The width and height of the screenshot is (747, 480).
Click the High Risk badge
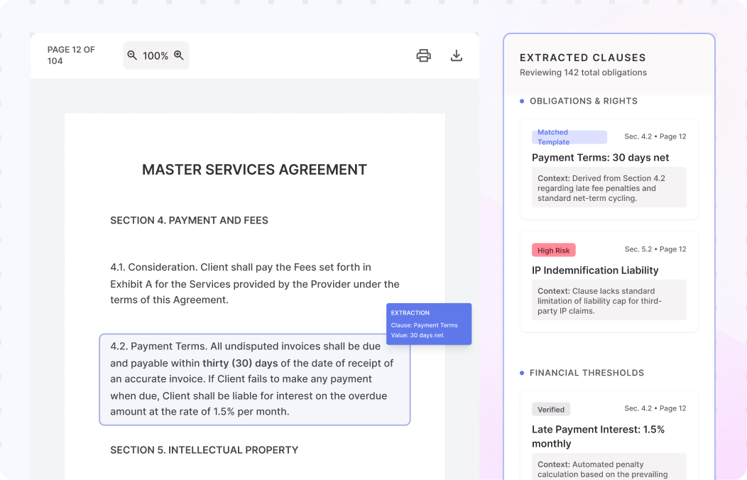(554, 250)
